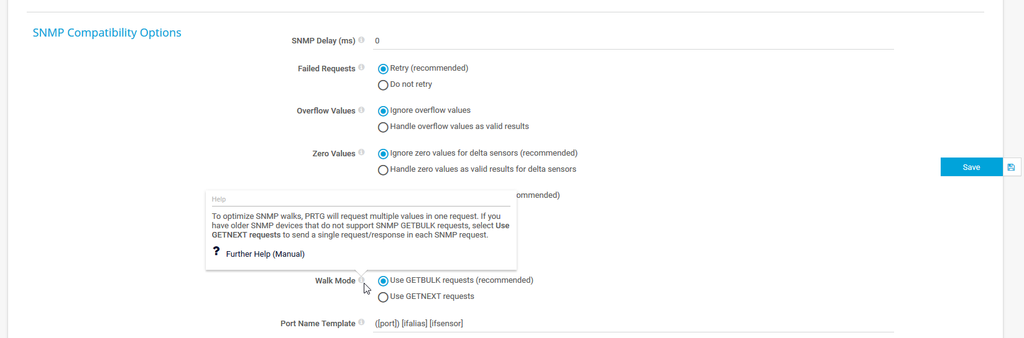The image size is (1024, 338).
Task: Select Do not retry option
Action: pos(383,85)
